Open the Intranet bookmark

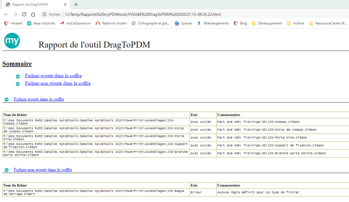[x=13, y=23]
